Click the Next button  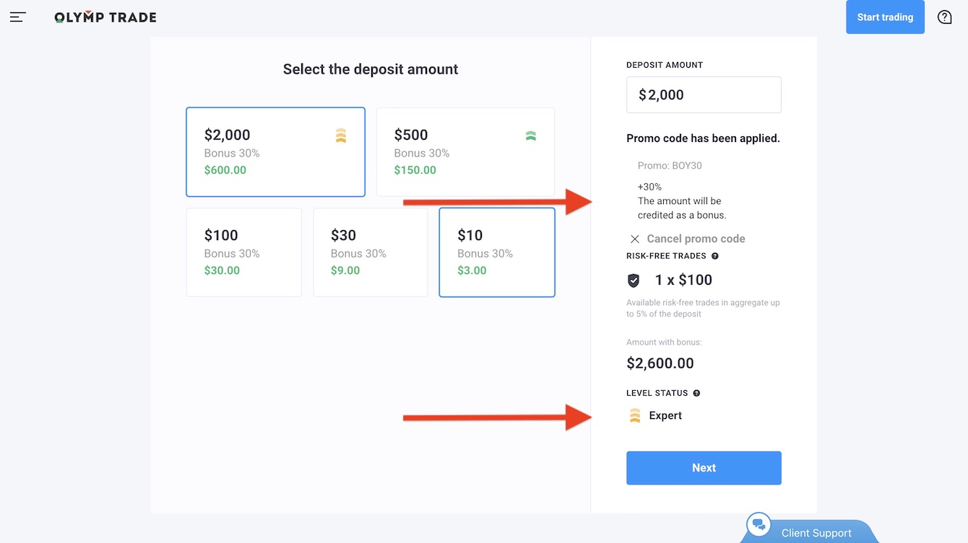(704, 468)
